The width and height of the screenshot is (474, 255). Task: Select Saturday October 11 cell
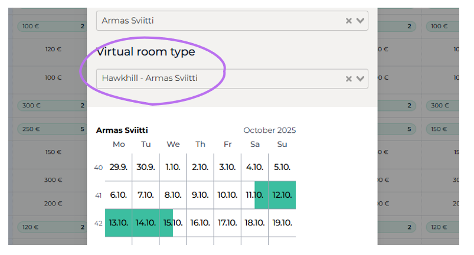click(255, 195)
